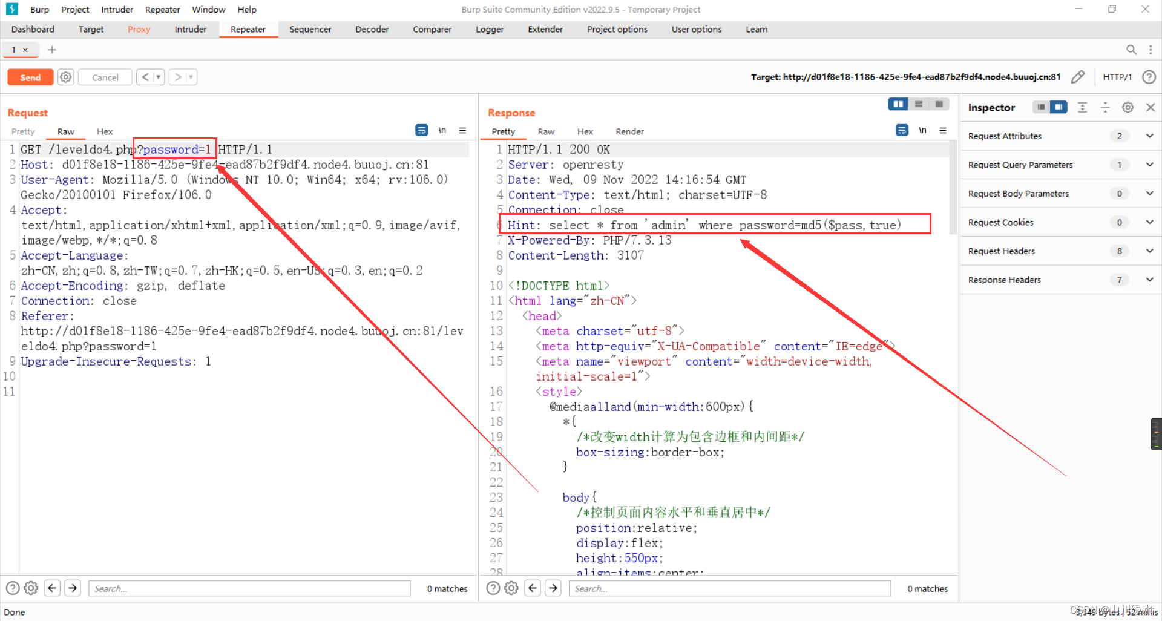Image resolution: width=1162 pixels, height=621 pixels.
Task: Expand Request Body Parameters section
Action: click(1061, 194)
